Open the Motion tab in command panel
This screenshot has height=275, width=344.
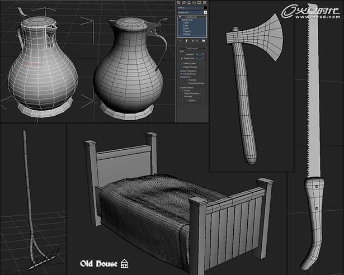pos(194,3)
